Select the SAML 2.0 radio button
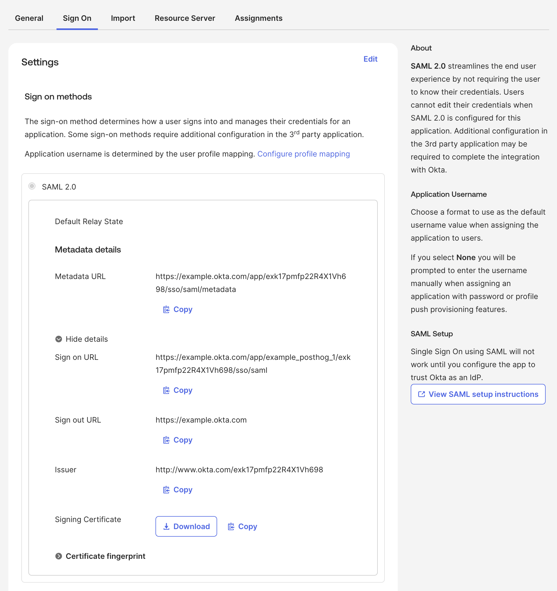557x591 pixels. coord(32,186)
